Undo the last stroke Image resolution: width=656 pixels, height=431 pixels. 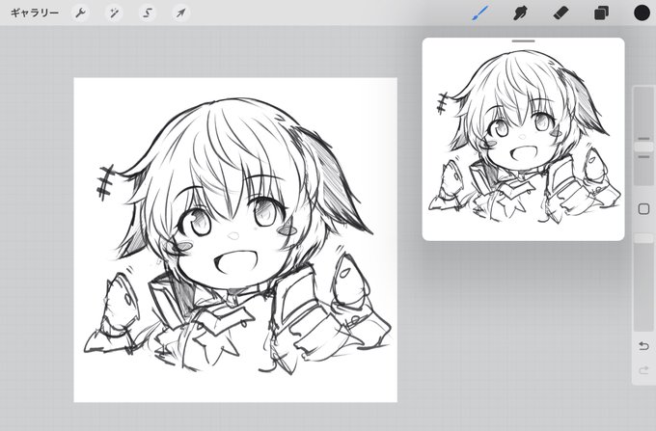(643, 346)
